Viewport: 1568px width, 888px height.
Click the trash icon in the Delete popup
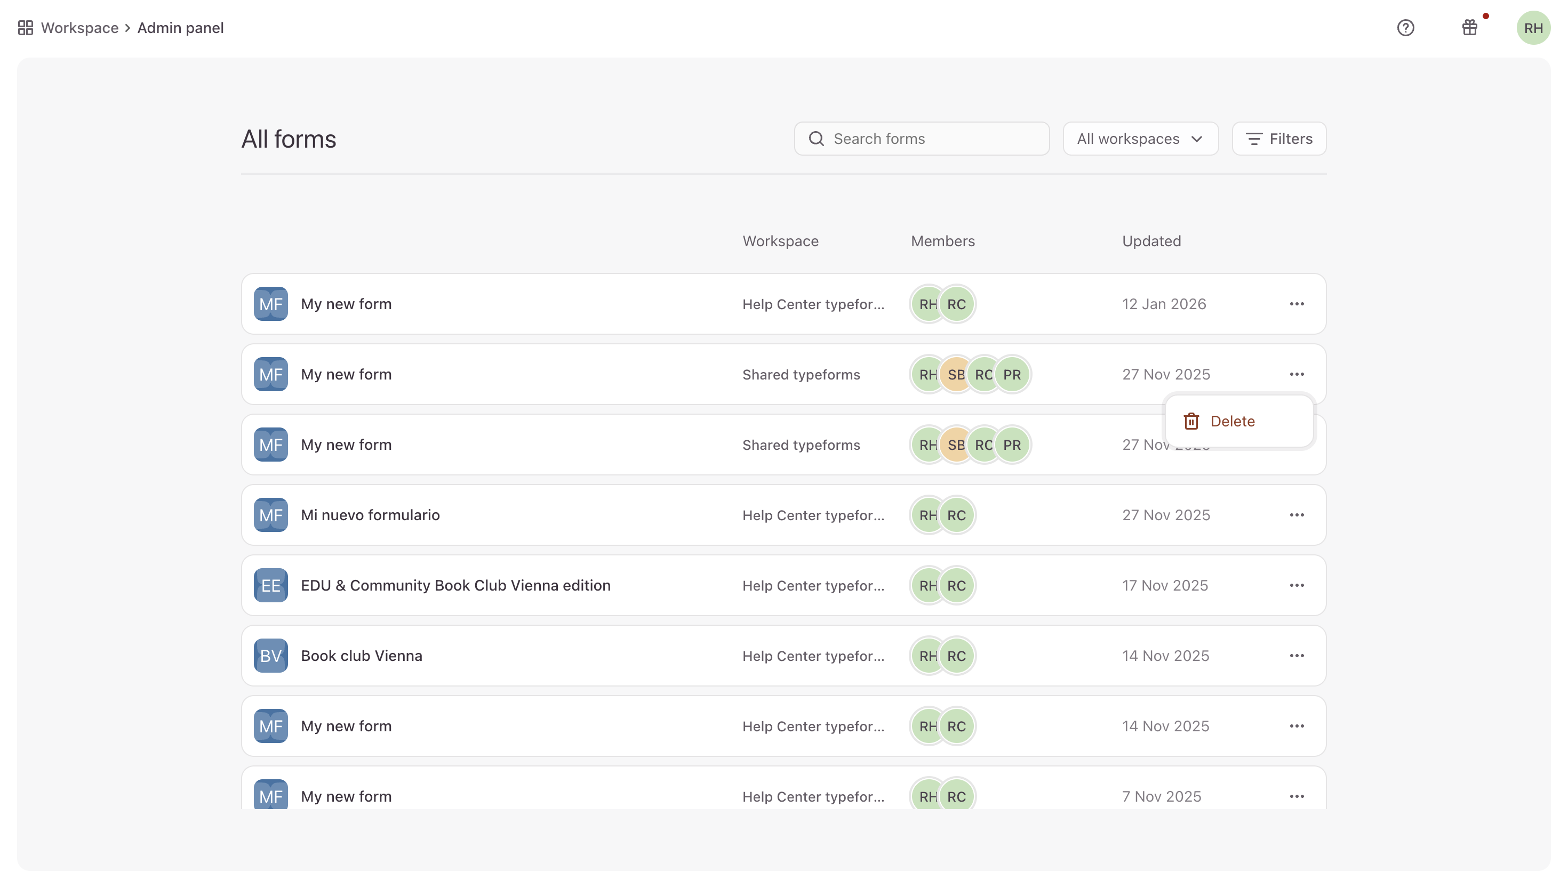pyautogui.click(x=1191, y=421)
